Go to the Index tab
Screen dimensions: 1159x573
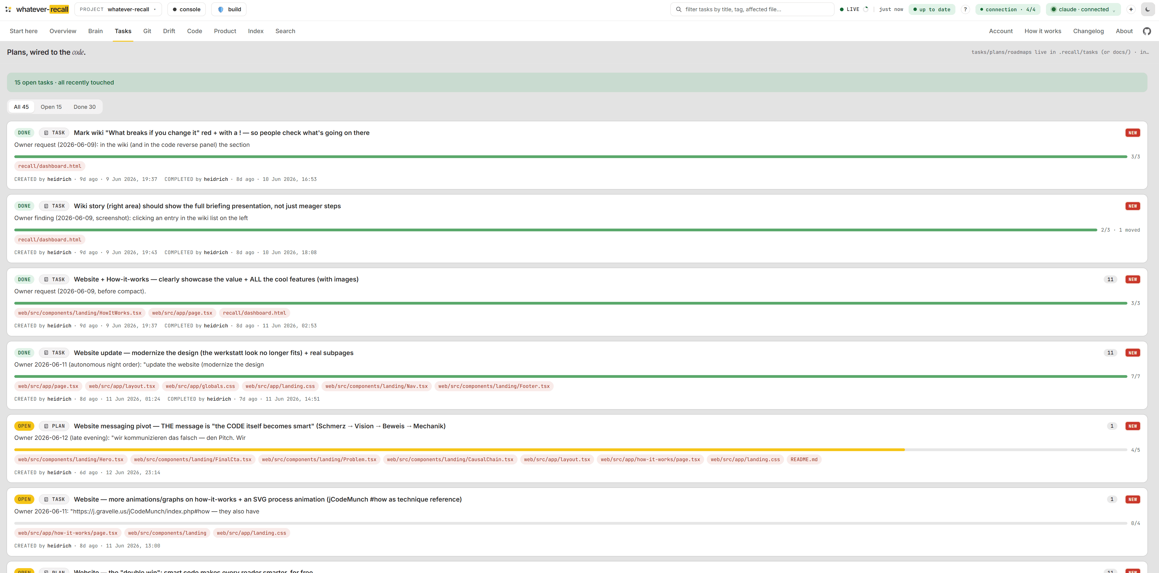point(256,31)
